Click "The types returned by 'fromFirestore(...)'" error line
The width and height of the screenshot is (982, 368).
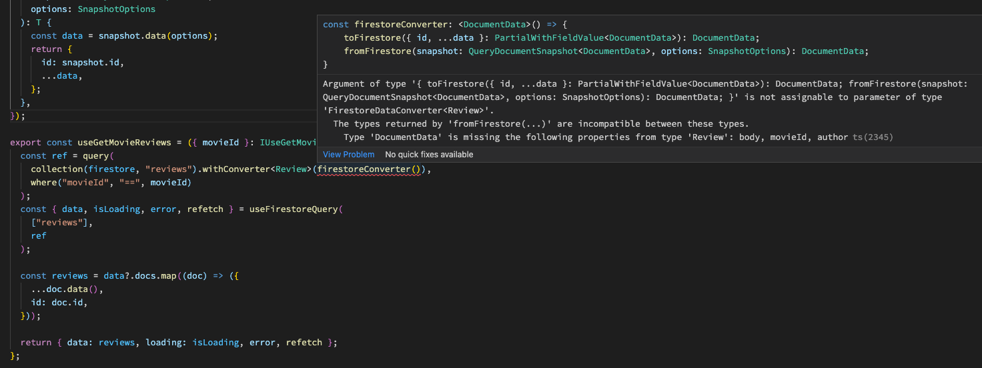(540, 124)
